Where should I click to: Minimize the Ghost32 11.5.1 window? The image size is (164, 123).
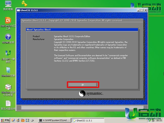(138, 10)
